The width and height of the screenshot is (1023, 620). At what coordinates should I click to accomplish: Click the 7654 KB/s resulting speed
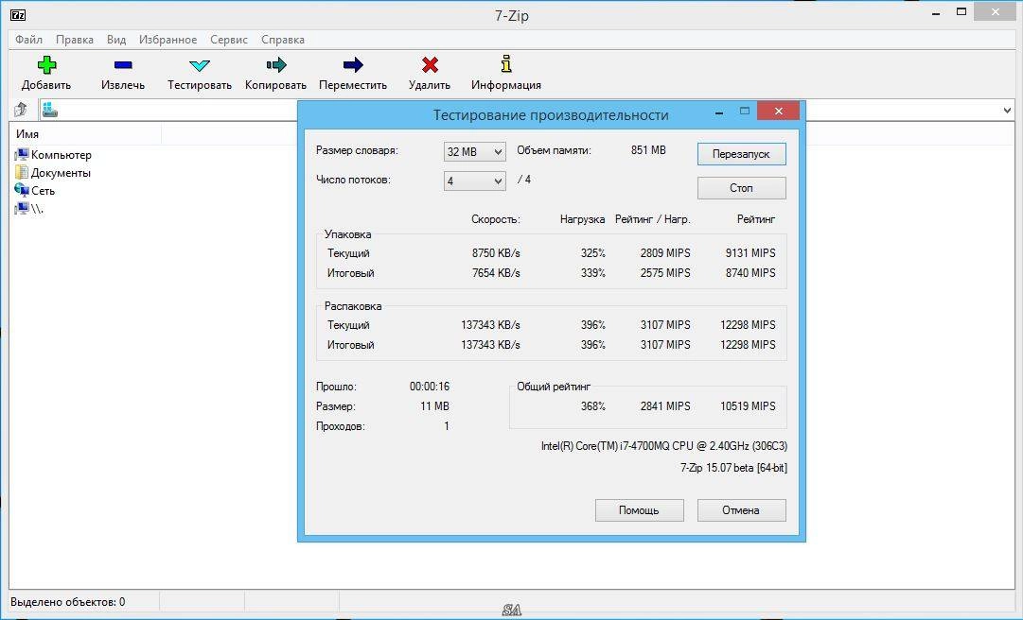pyautogui.click(x=497, y=273)
